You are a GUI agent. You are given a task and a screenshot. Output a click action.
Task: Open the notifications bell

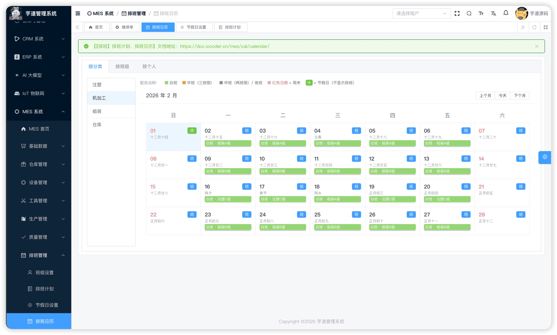[506, 13]
